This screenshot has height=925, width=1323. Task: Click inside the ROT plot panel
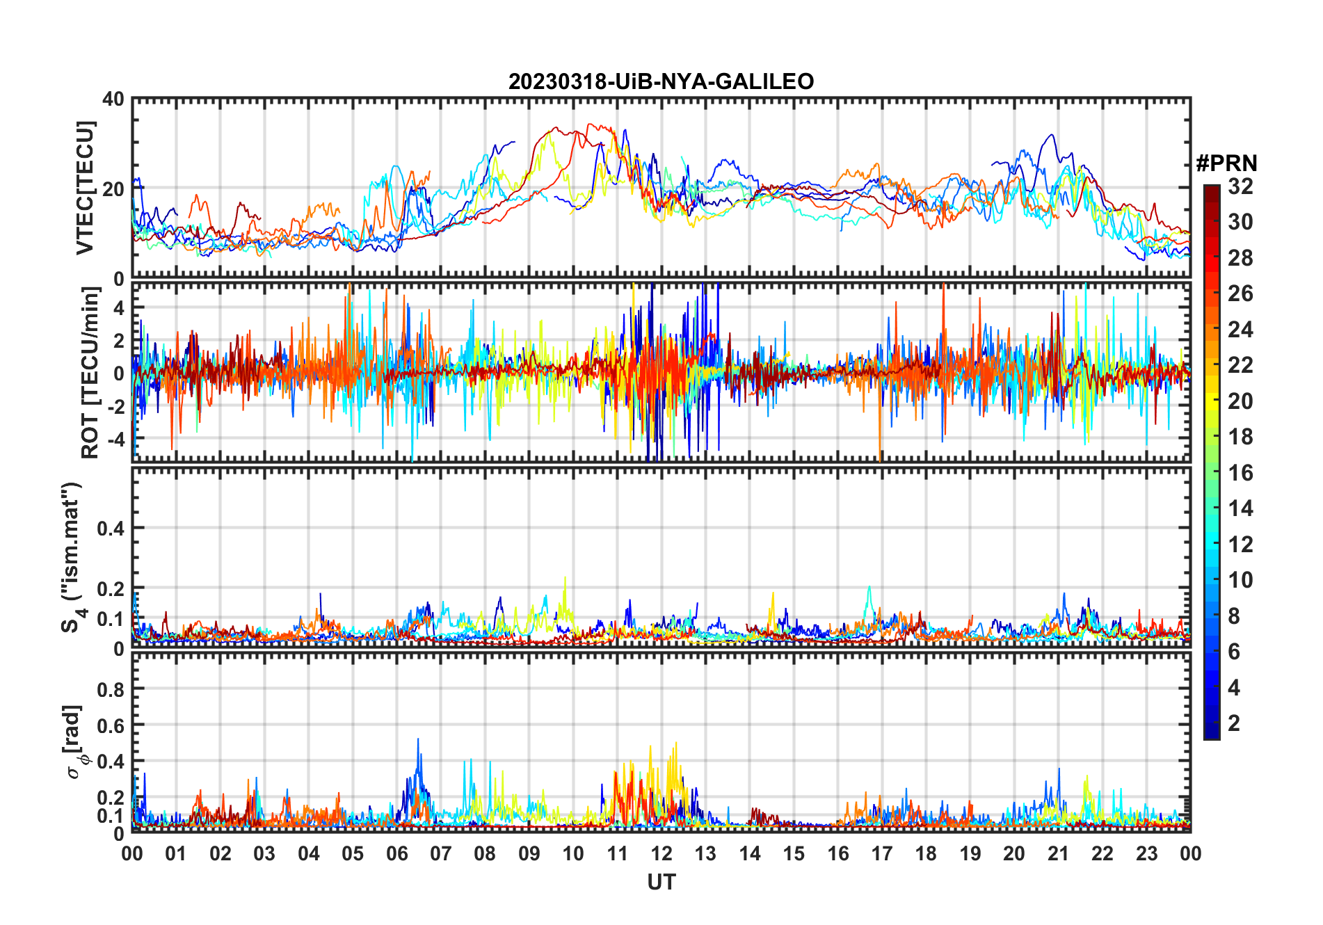click(x=661, y=371)
